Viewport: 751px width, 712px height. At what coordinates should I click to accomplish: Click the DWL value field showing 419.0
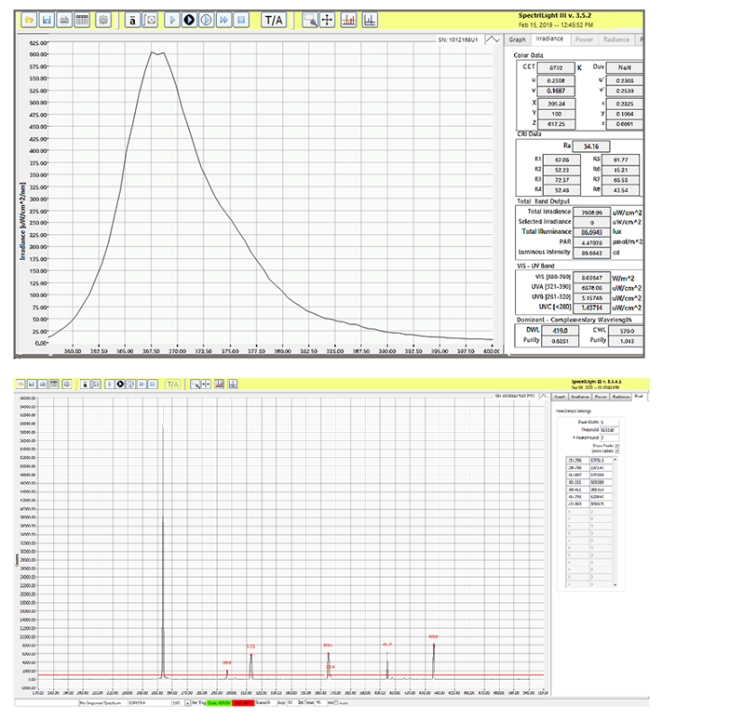pyautogui.click(x=560, y=331)
